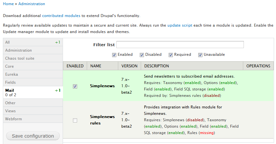Open the Administration breadcrumb link
The width and height of the screenshot is (276, 144).
(31, 4)
